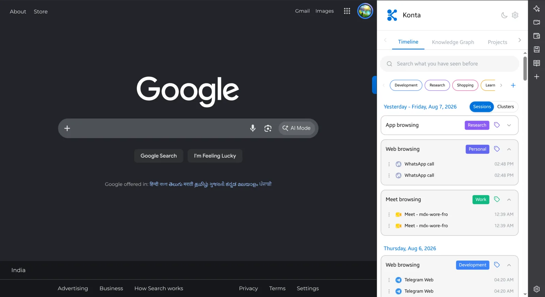Open the Google apps grid
This screenshot has height=297, width=545.
click(x=347, y=11)
